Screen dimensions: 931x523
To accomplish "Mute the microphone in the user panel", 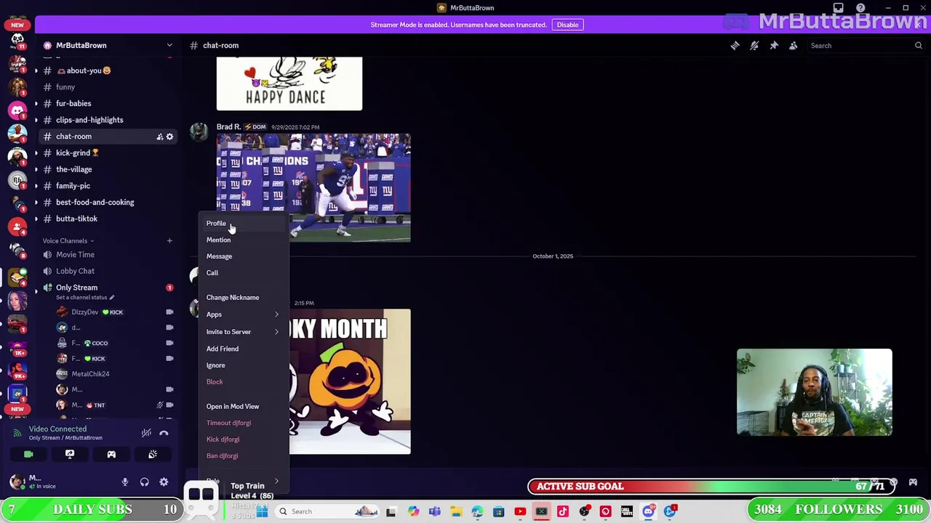I will click(125, 482).
